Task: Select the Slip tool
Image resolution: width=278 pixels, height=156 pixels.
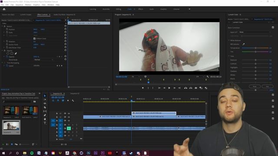Action: pos(45,111)
